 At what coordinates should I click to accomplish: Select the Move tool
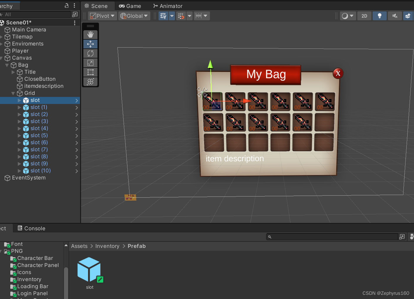point(90,44)
